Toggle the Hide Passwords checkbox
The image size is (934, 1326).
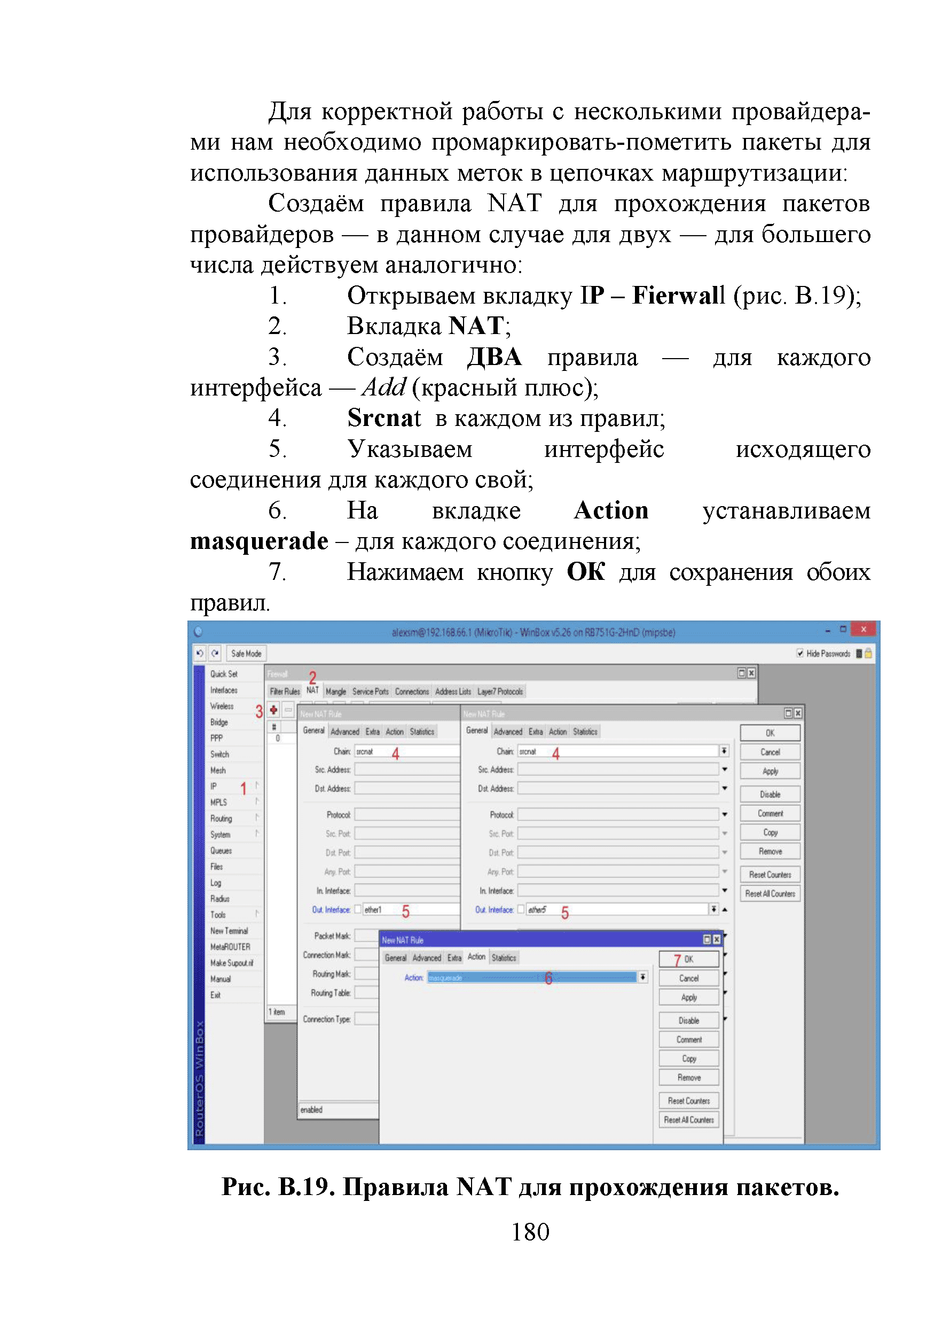point(800,653)
